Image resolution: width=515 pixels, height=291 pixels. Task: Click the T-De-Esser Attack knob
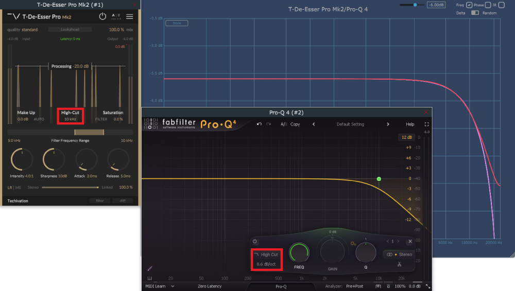[86, 160]
